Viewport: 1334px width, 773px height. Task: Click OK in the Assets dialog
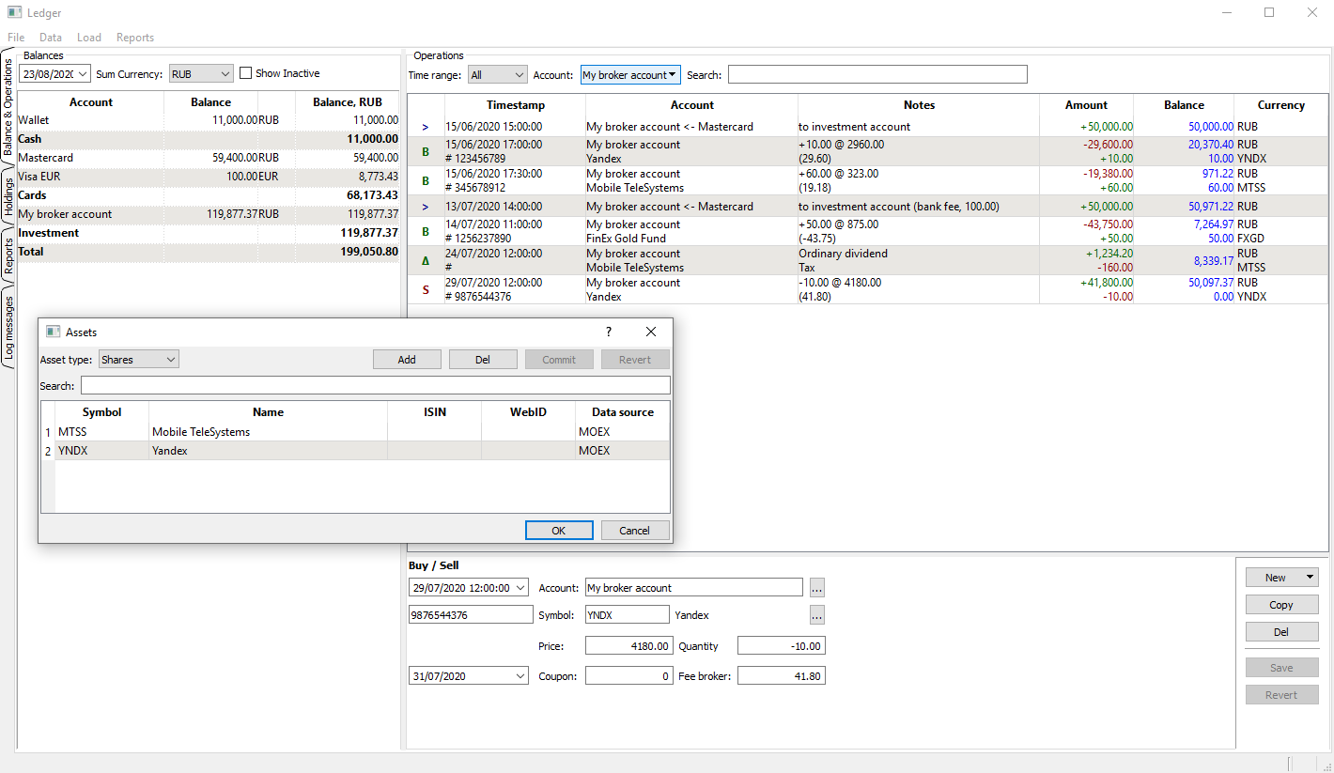click(559, 531)
